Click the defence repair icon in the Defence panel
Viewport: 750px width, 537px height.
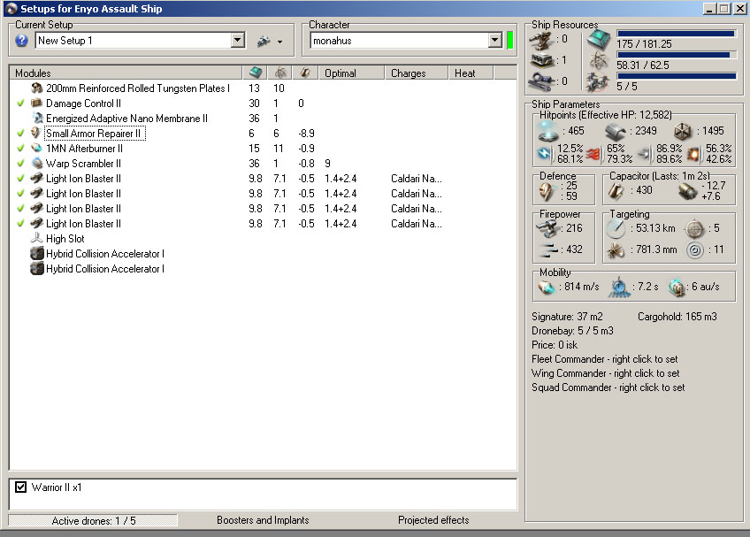pyautogui.click(x=547, y=191)
